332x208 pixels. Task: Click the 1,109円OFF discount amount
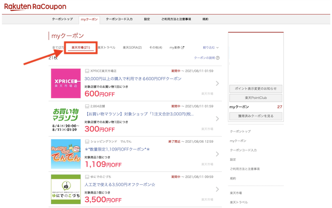click(x=103, y=165)
